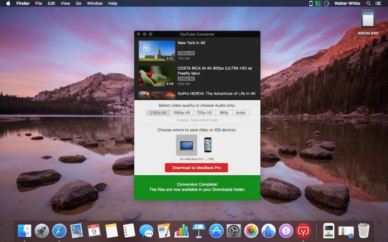Open Mail stamp icon in Dock
The image size is (388, 242).
pos(76,231)
